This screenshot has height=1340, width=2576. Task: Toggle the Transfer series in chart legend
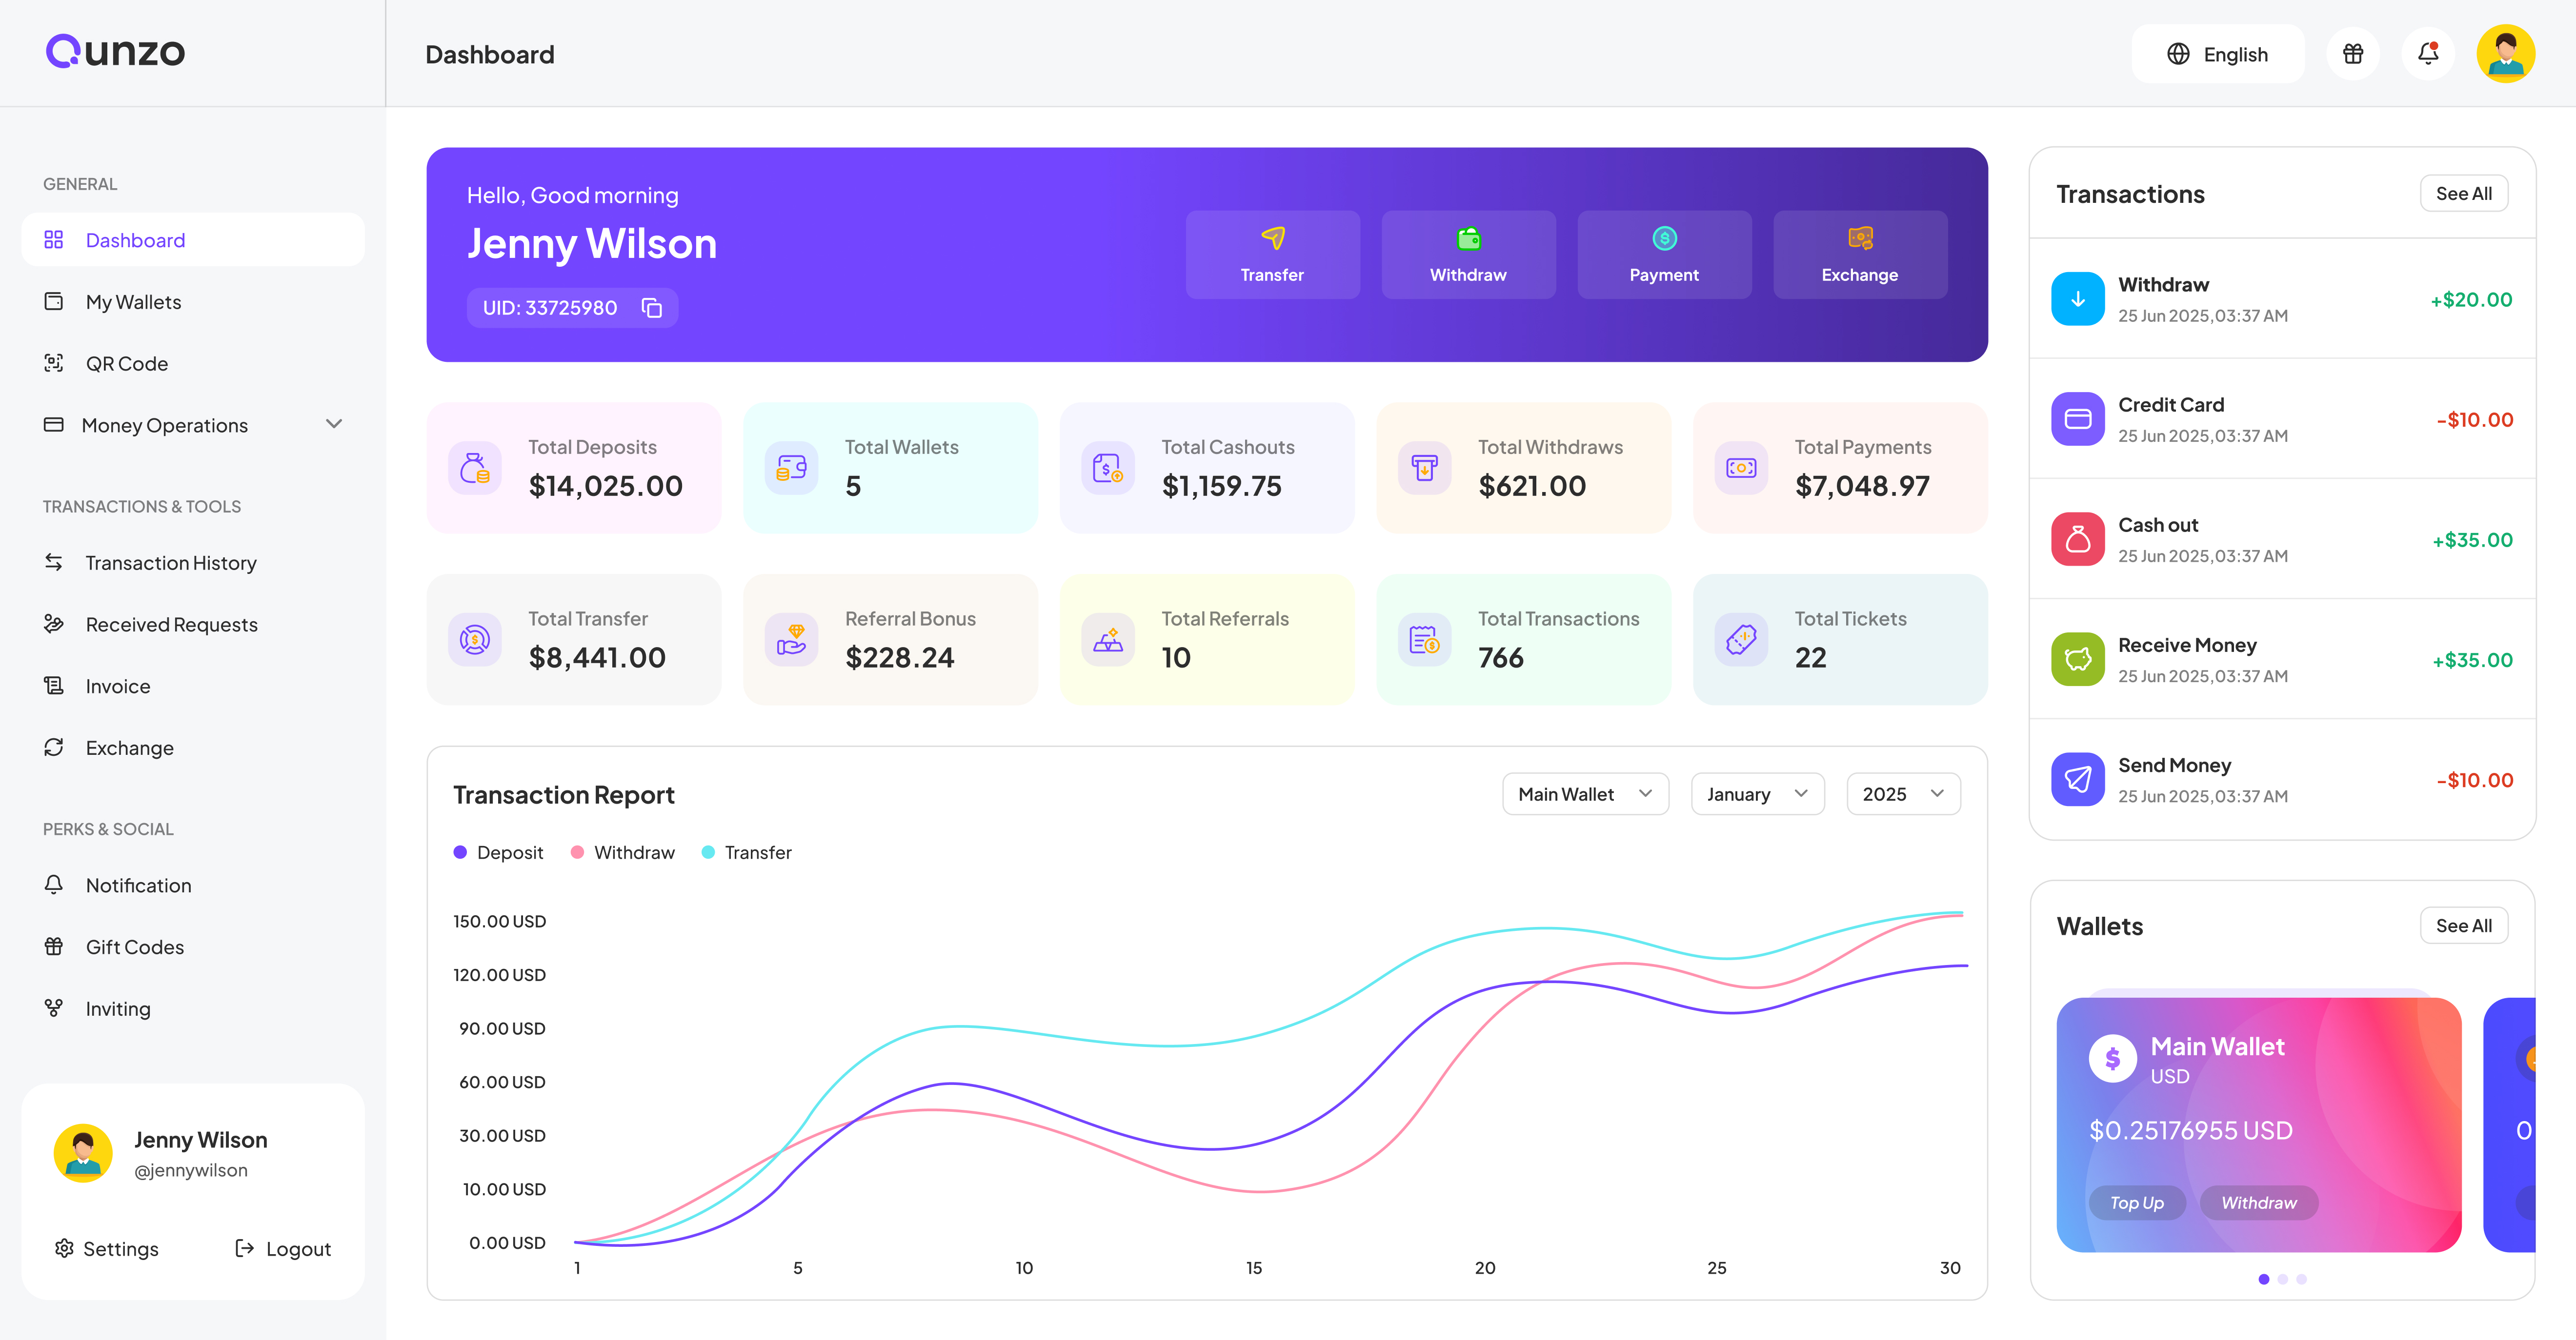746,852
